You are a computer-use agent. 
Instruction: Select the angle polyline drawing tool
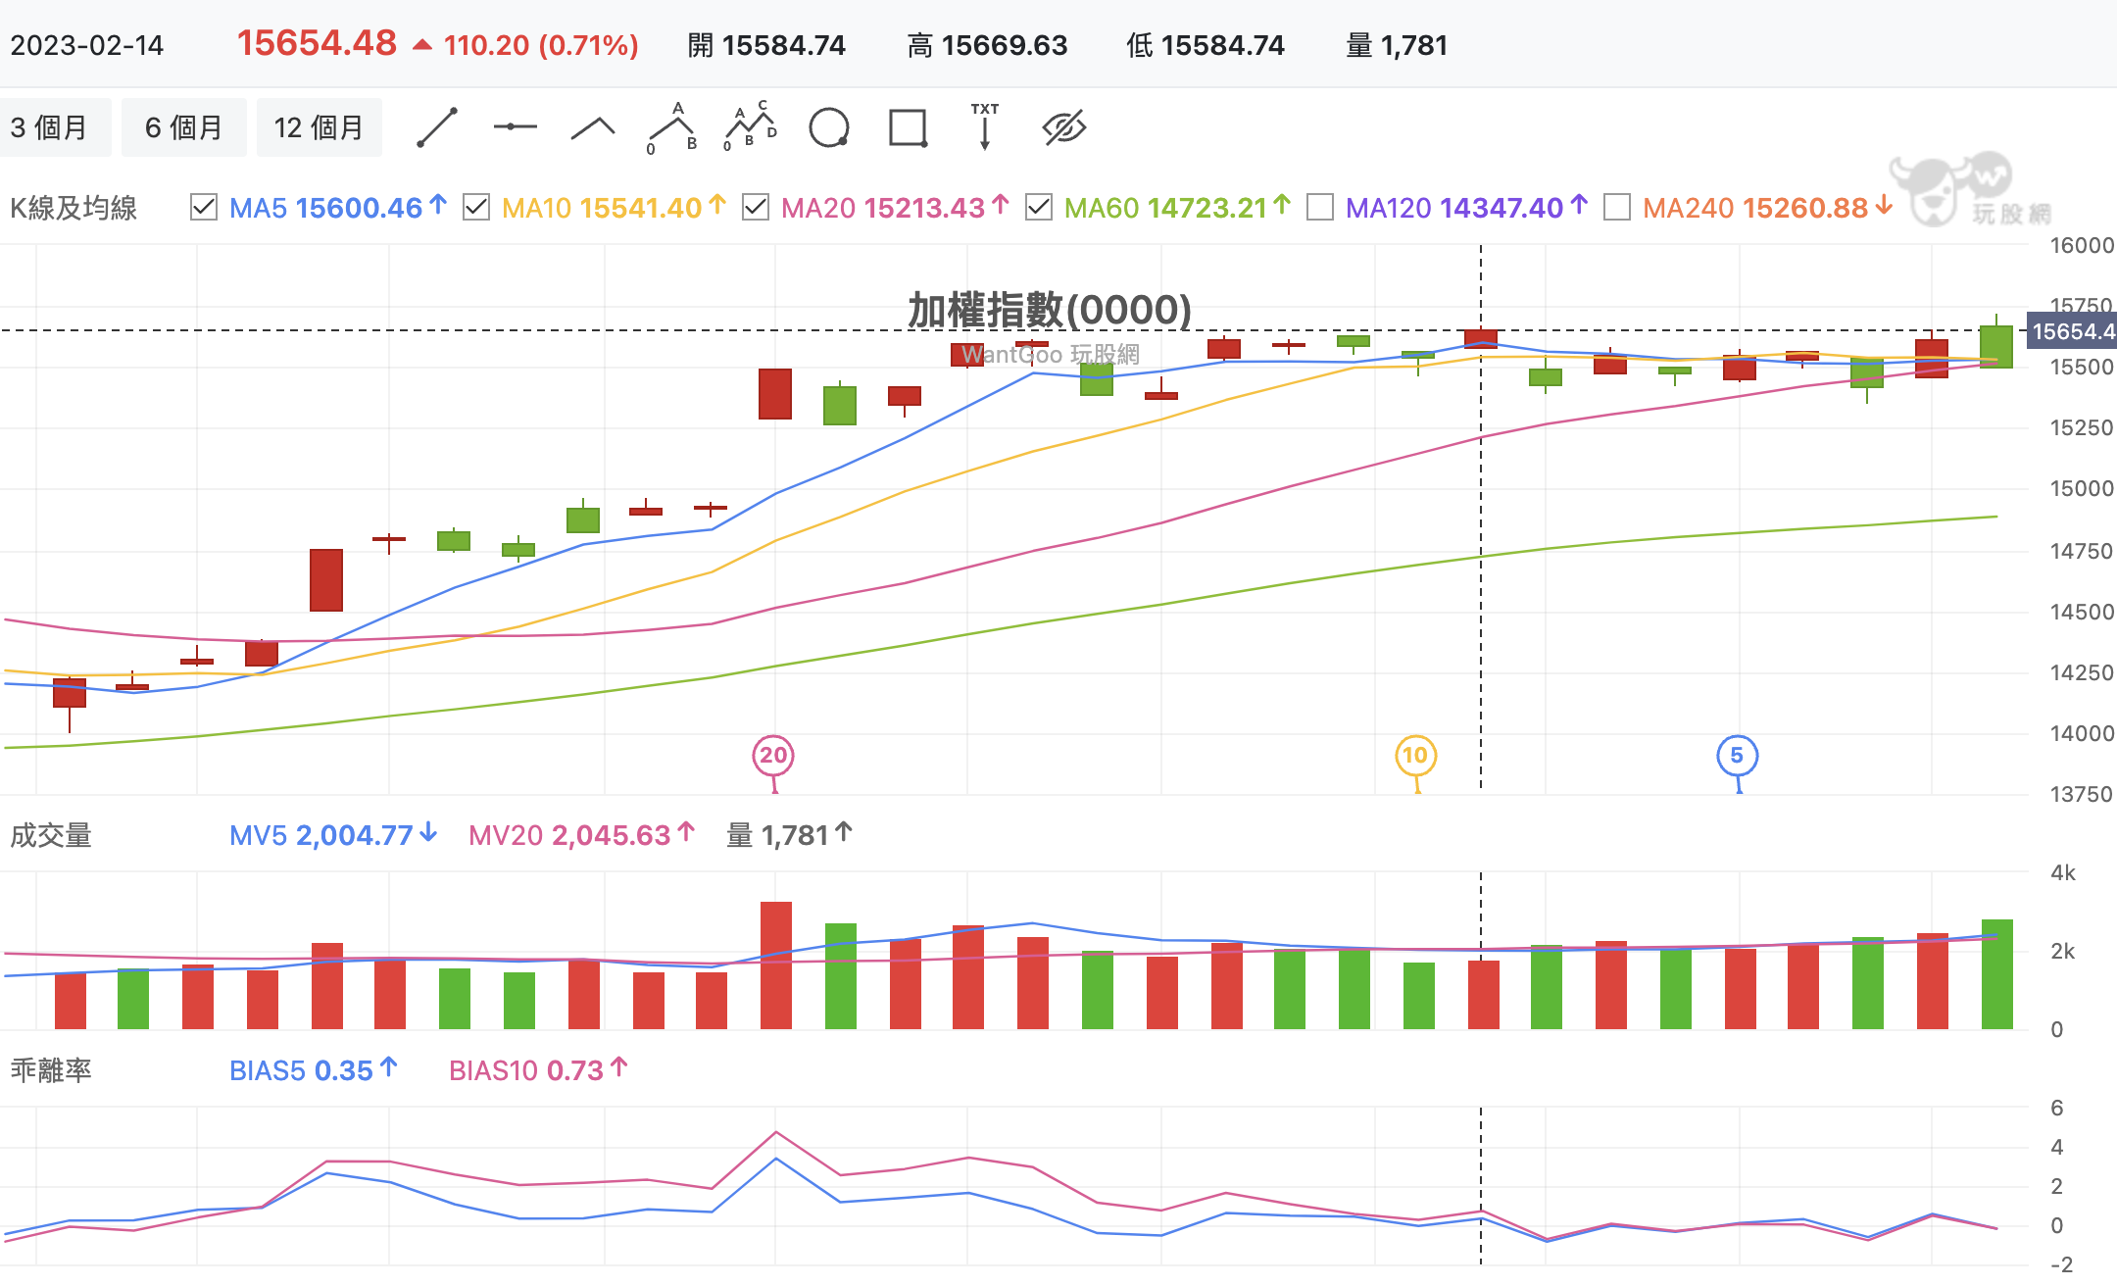pos(593,128)
